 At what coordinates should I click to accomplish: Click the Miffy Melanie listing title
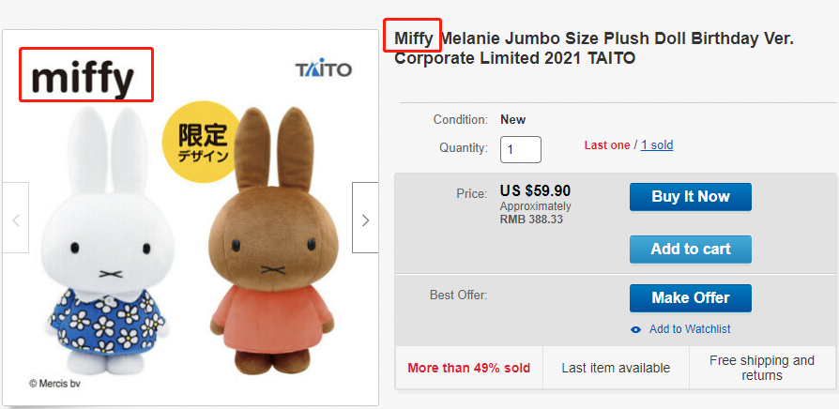pos(593,48)
